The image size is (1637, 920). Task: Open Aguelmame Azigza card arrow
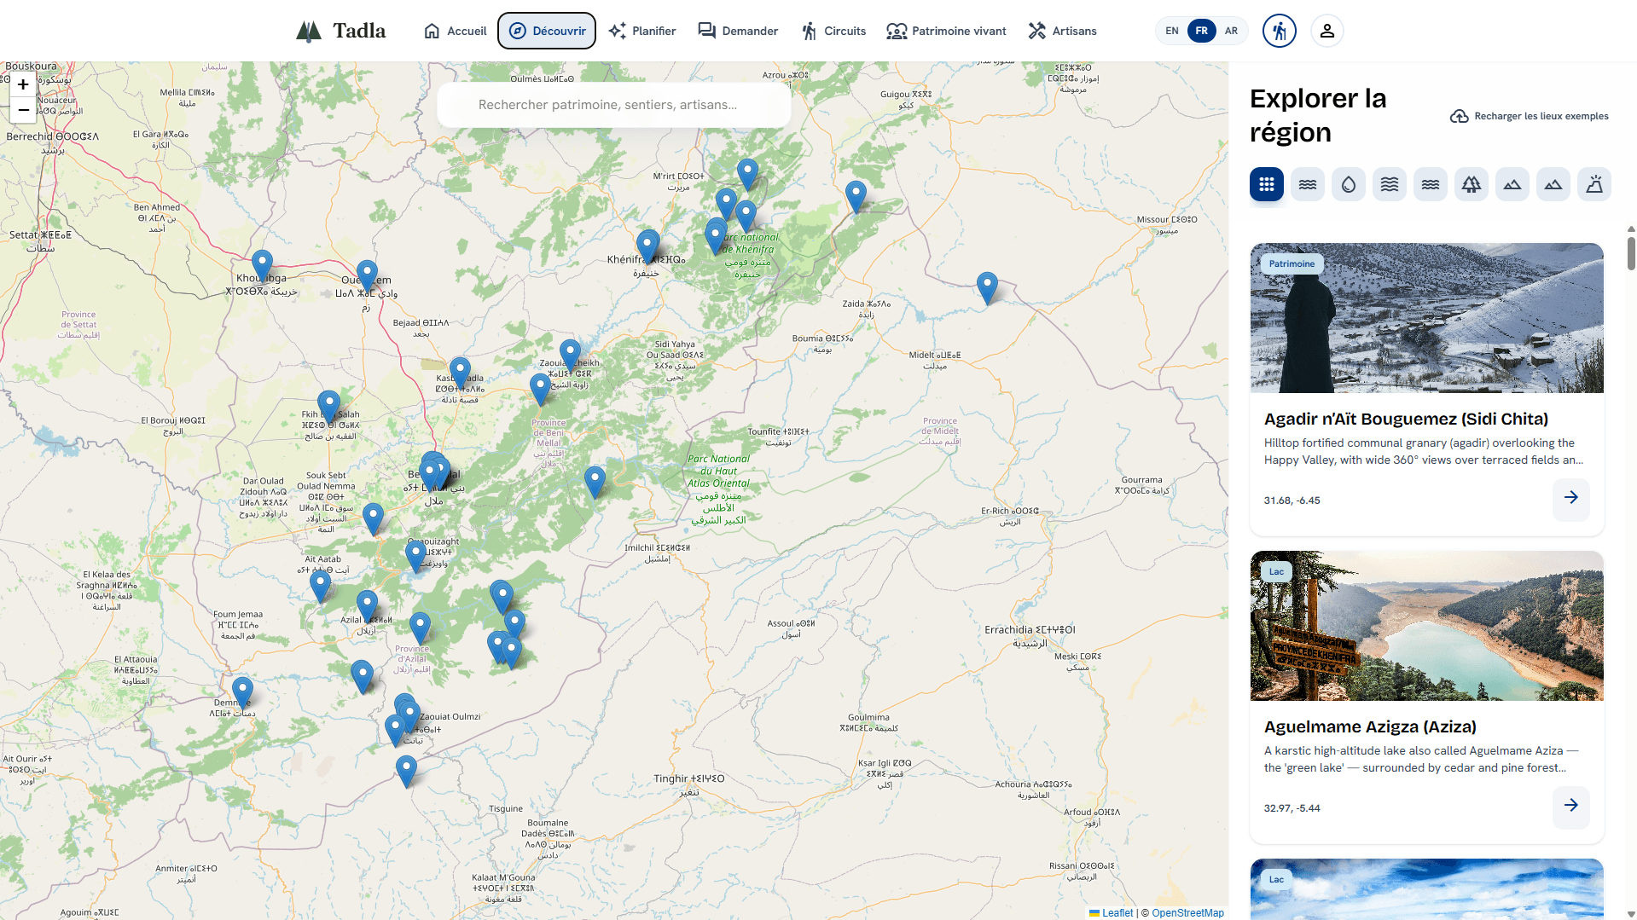1571,806
